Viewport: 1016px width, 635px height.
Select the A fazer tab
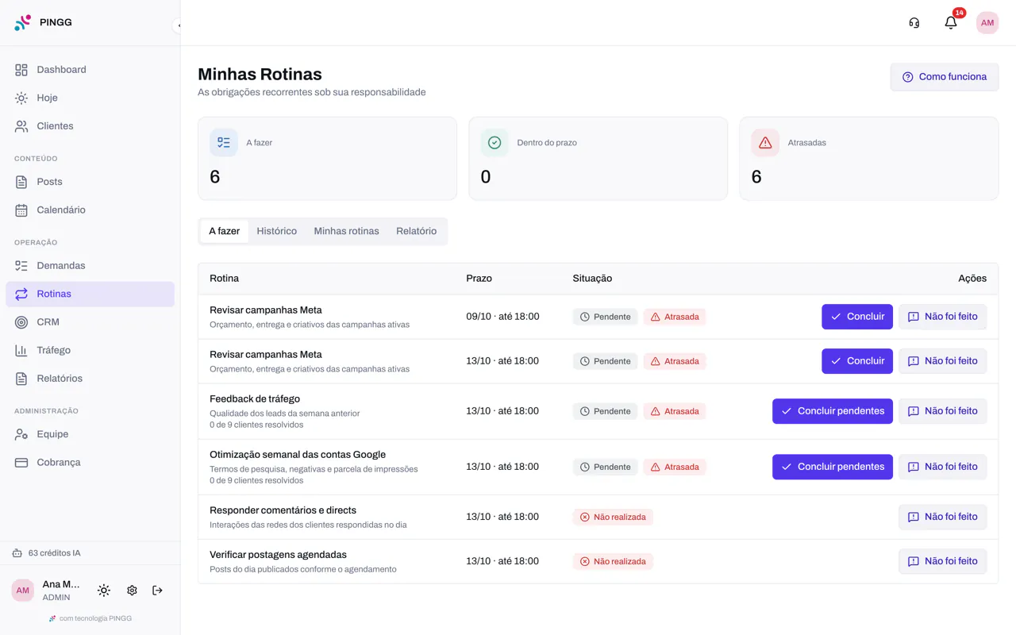coord(225,231)
